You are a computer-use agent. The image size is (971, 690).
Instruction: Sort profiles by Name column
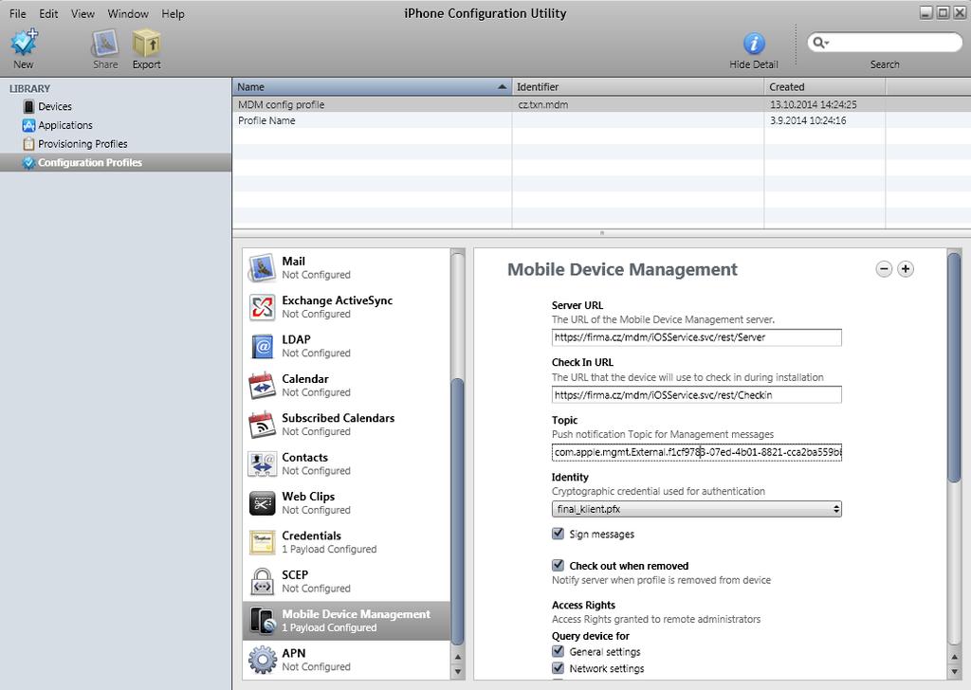372,87
